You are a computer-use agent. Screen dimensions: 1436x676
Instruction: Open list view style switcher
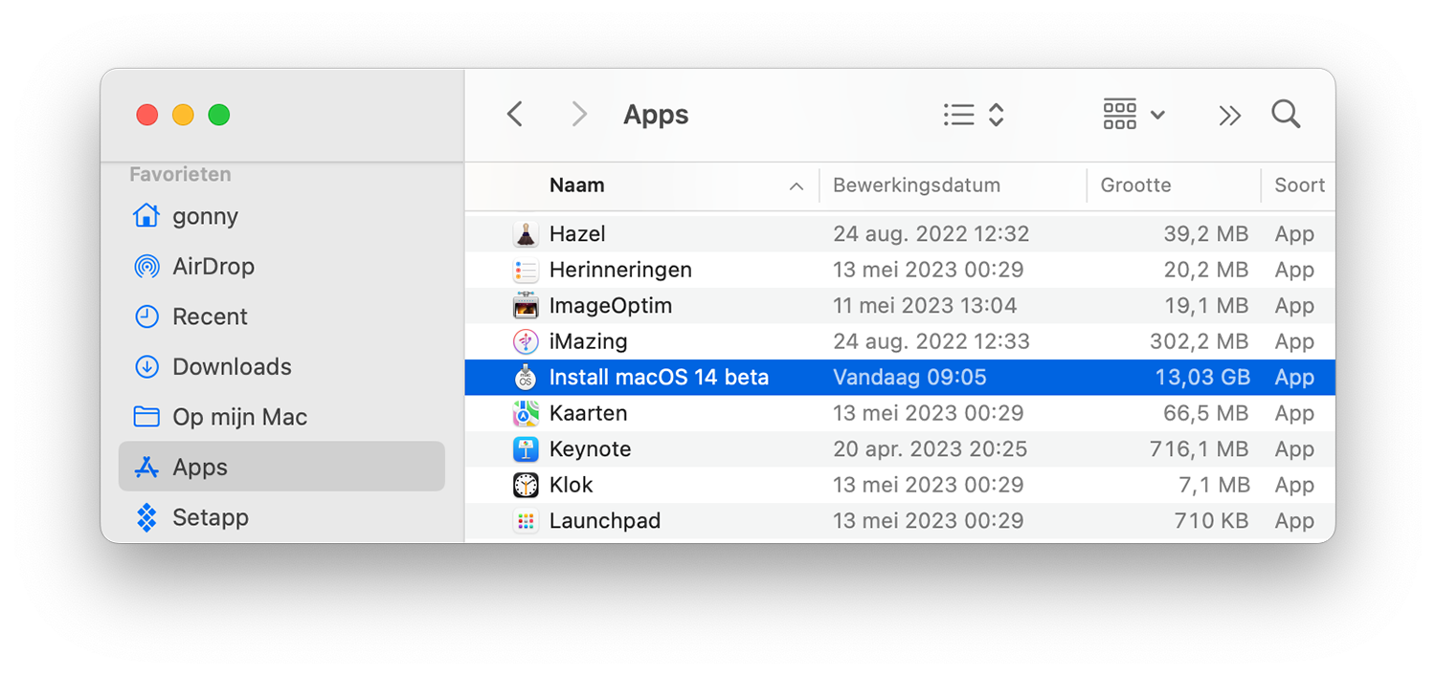click(x=974, y=115)
